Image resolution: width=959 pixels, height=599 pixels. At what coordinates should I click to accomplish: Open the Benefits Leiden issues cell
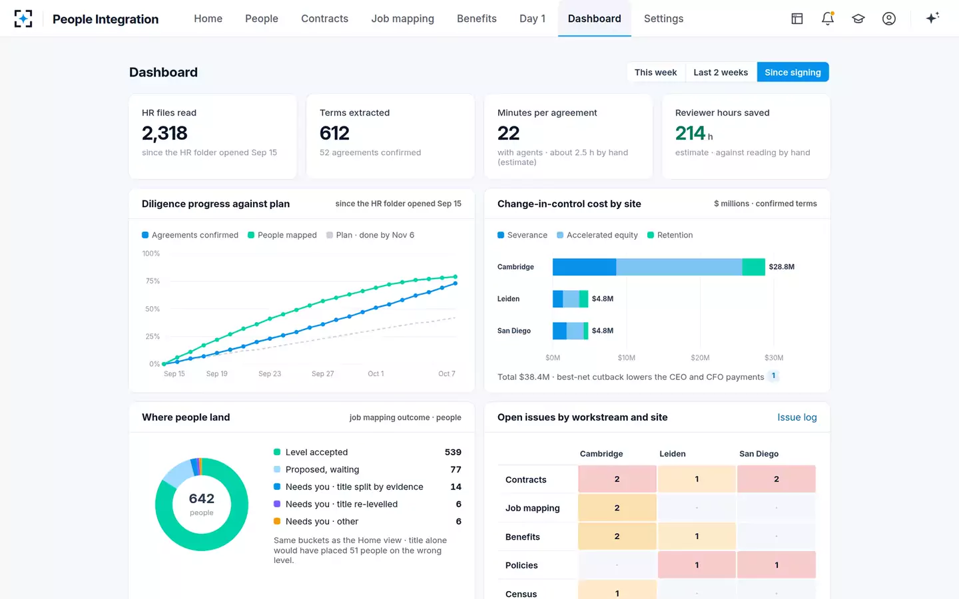pyautogui.click(x=697, y=536)
